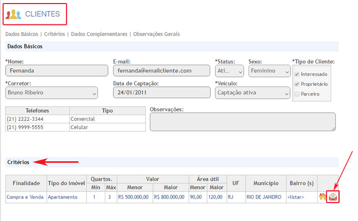The image size is (358, 221).
Task: Click the Clientes people icon
Action: point(14,14)
